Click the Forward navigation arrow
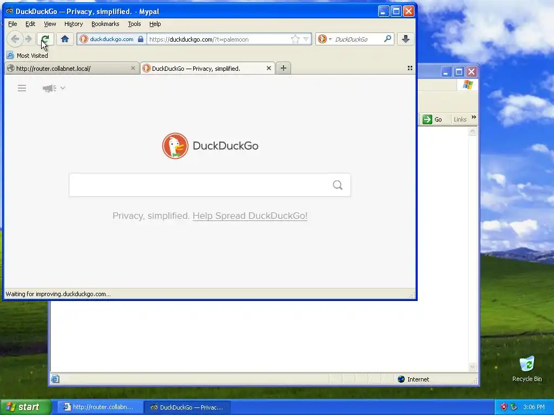This screenshot has height=415, width=554. pos(29,39)
